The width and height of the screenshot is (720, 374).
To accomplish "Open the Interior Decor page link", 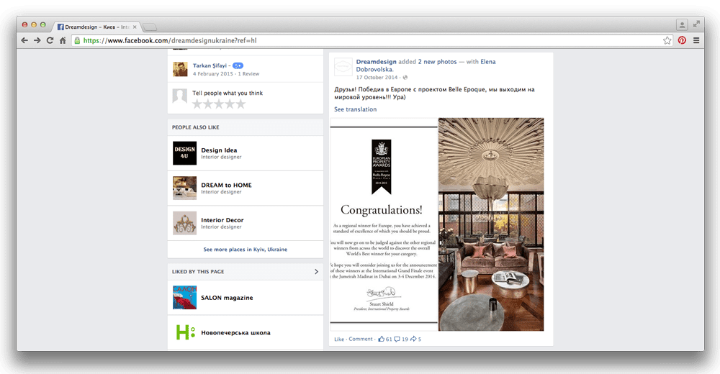I will pos(222,220).
